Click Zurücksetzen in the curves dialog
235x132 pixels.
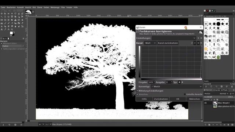coord(161,99)
